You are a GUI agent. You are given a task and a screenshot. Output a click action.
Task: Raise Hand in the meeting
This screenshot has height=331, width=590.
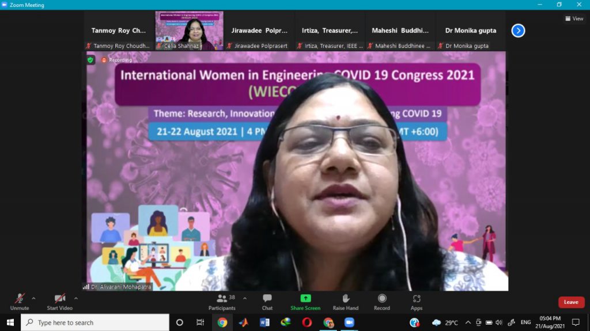pyautogui.click(x=346, y=302)
